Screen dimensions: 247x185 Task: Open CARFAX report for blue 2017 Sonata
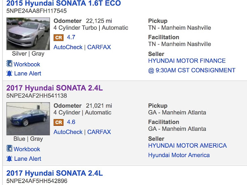click(99, 132)
